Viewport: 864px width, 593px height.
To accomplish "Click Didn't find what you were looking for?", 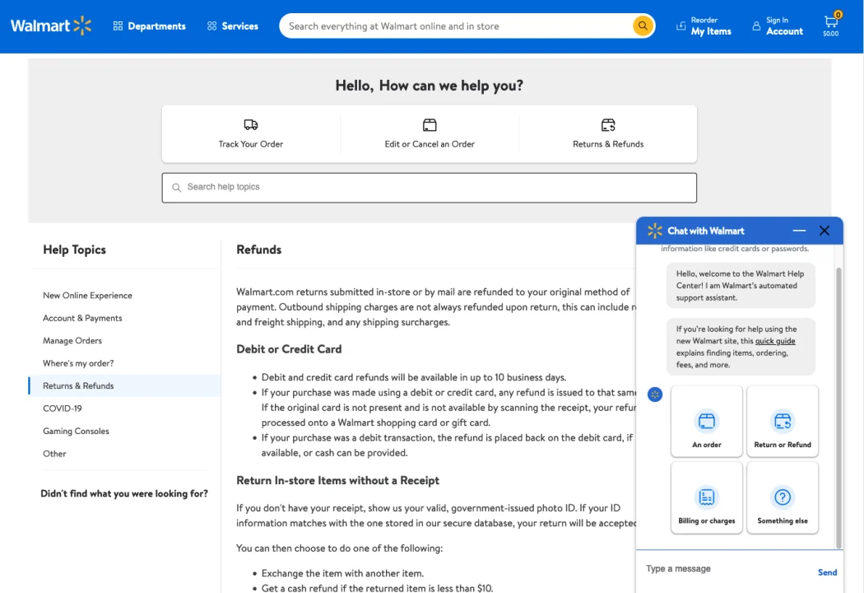I will pyautogui.click(x=124, y=493).
